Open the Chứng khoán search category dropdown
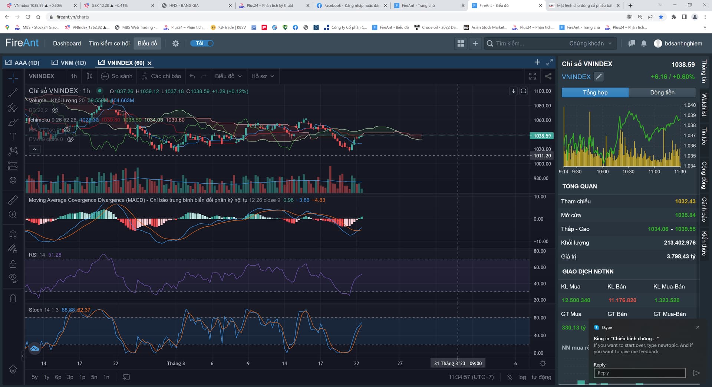The width and height of the screenshot is (712, 387). tap(590, 43)
